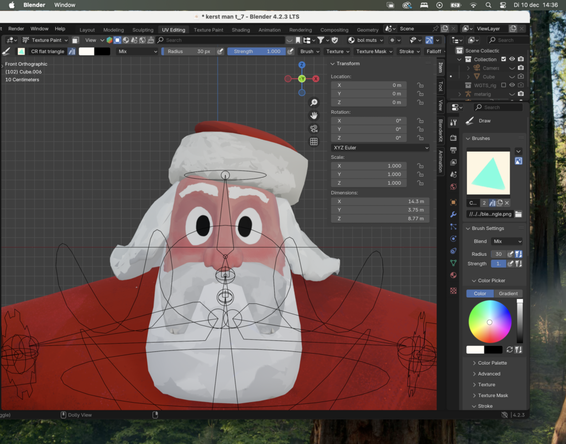Image resolution: width=566 pixels, height=444 pixels.
Task: Open the Output properties tab icon
Action: 453,150
